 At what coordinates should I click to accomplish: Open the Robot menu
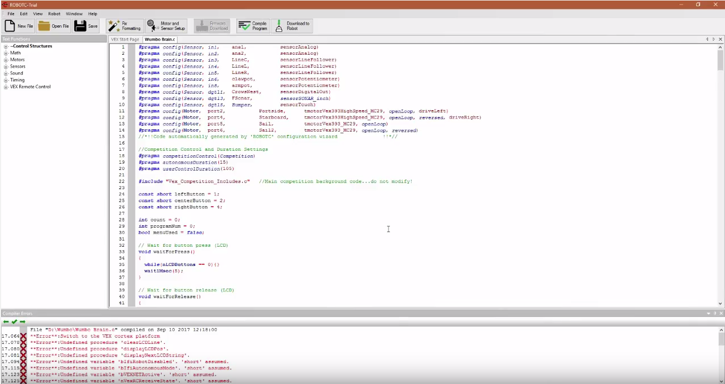[x=54, y=14]
